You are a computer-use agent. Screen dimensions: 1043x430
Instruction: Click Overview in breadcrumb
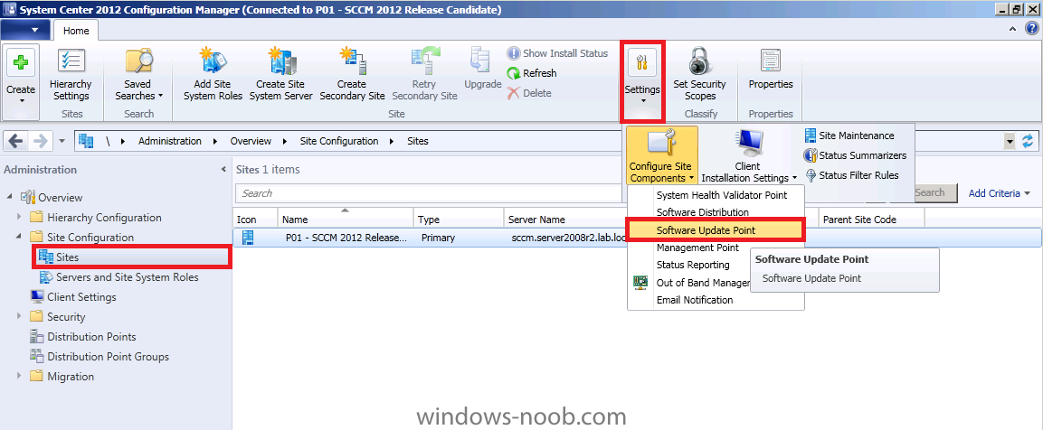click(251, 141)
